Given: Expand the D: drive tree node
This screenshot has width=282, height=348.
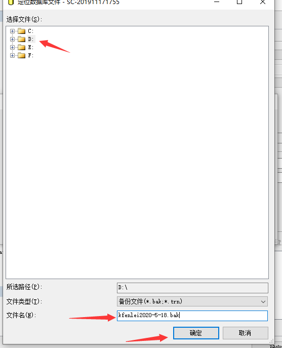Looking at the screenshot, I should (13, 40).
